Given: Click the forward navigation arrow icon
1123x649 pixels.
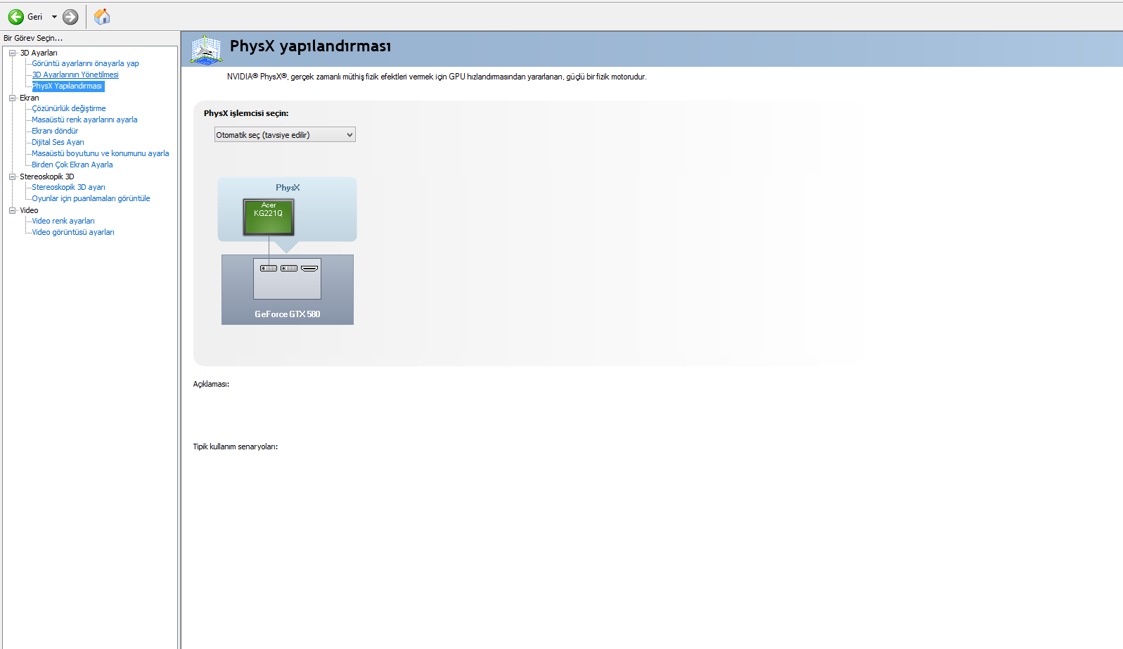Looking at the screenshot, I should (70, 17).
